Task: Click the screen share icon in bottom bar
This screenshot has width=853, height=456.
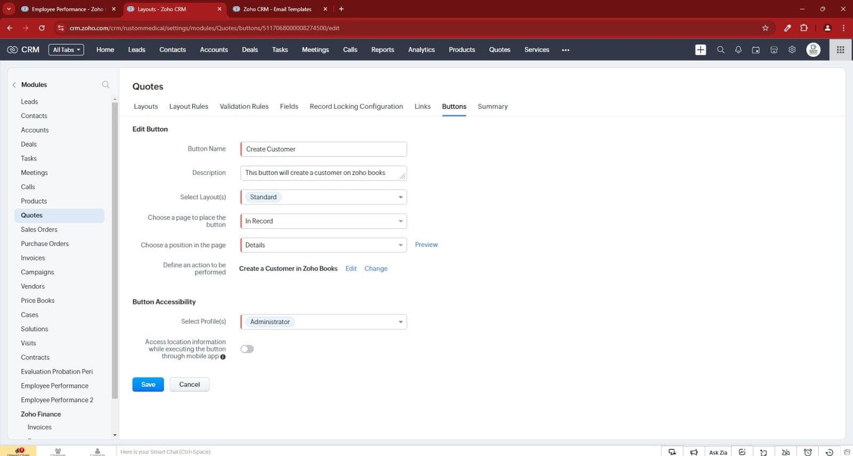Action: coord(672,452)
